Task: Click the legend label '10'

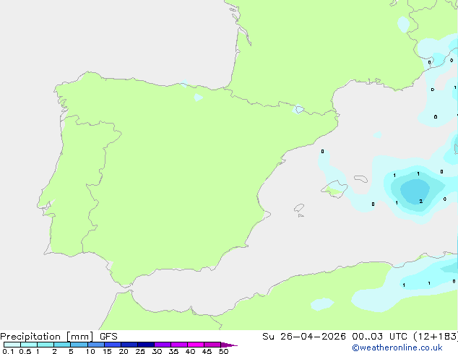Action: click(90, 351)
